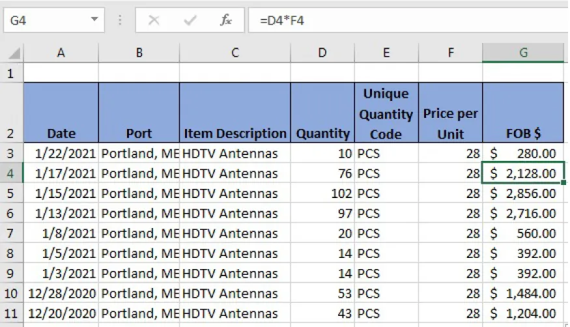Screen dimensions: 570x327
Task: Select the cell showing $ 2,716.00
Action: [523, 214]
